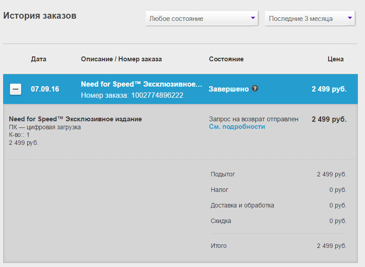Click the 'Завершено' status text

click(229, 89)
